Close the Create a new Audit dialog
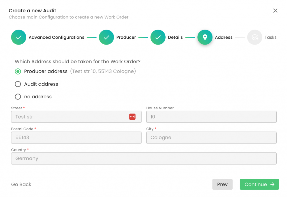Screen dimensions: 287x197 point(275,11)
